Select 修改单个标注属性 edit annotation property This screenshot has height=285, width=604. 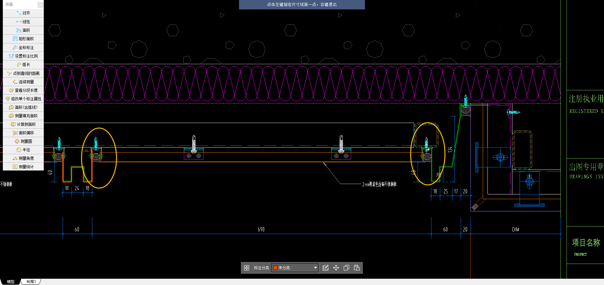[x=23, y=99]
